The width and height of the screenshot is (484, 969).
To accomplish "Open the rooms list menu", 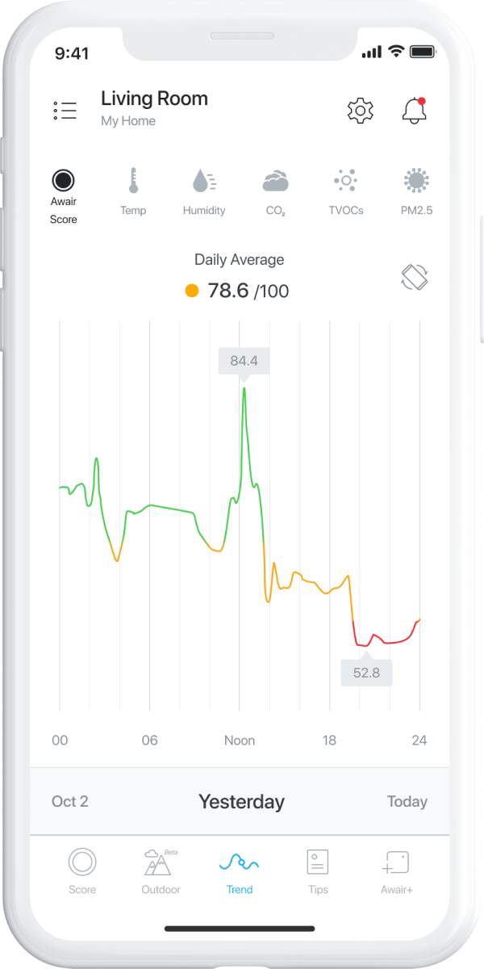I will (x=65, y=110).
